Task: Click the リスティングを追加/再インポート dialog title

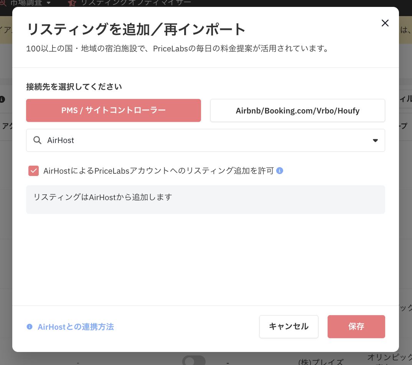Action: [136, 29]
